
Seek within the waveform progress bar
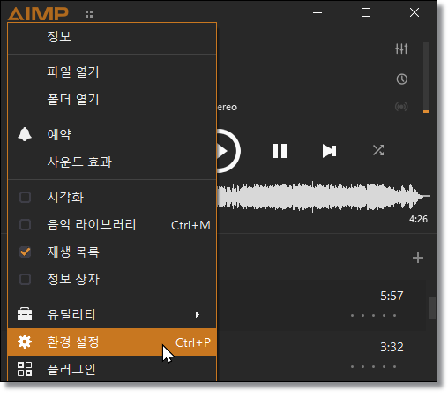point(324,196)
